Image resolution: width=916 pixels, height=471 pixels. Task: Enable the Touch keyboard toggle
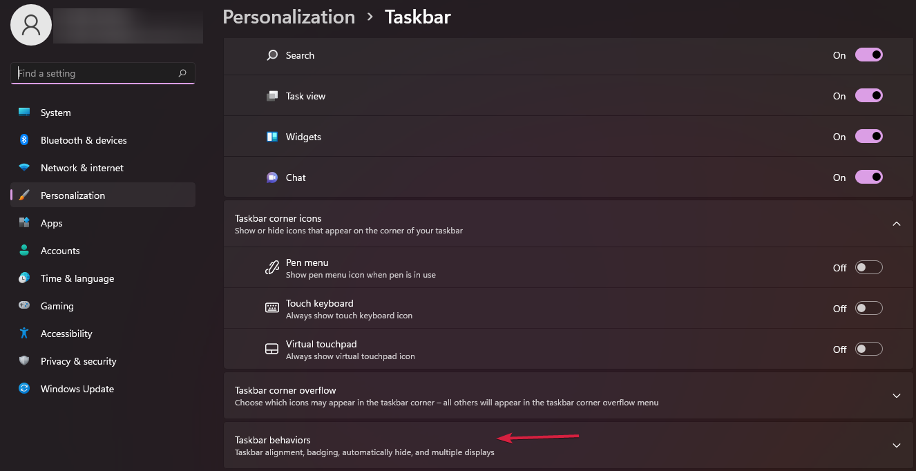(868, 309)
